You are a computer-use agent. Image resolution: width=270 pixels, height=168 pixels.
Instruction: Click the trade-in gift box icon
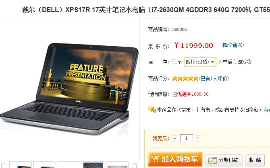coord(152,109)
